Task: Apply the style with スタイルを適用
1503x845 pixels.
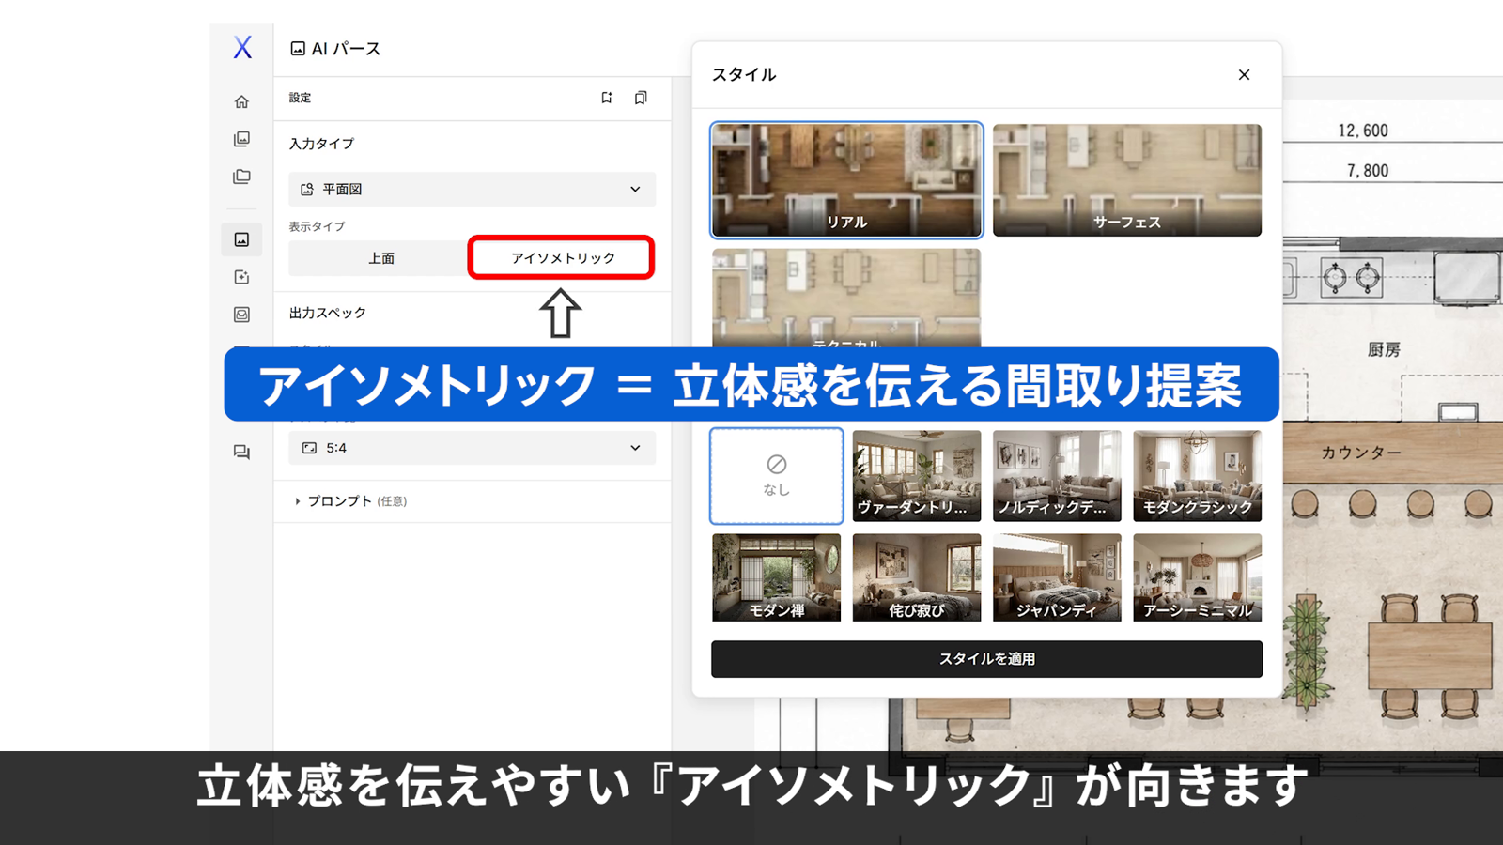Action: click(986, 659)
